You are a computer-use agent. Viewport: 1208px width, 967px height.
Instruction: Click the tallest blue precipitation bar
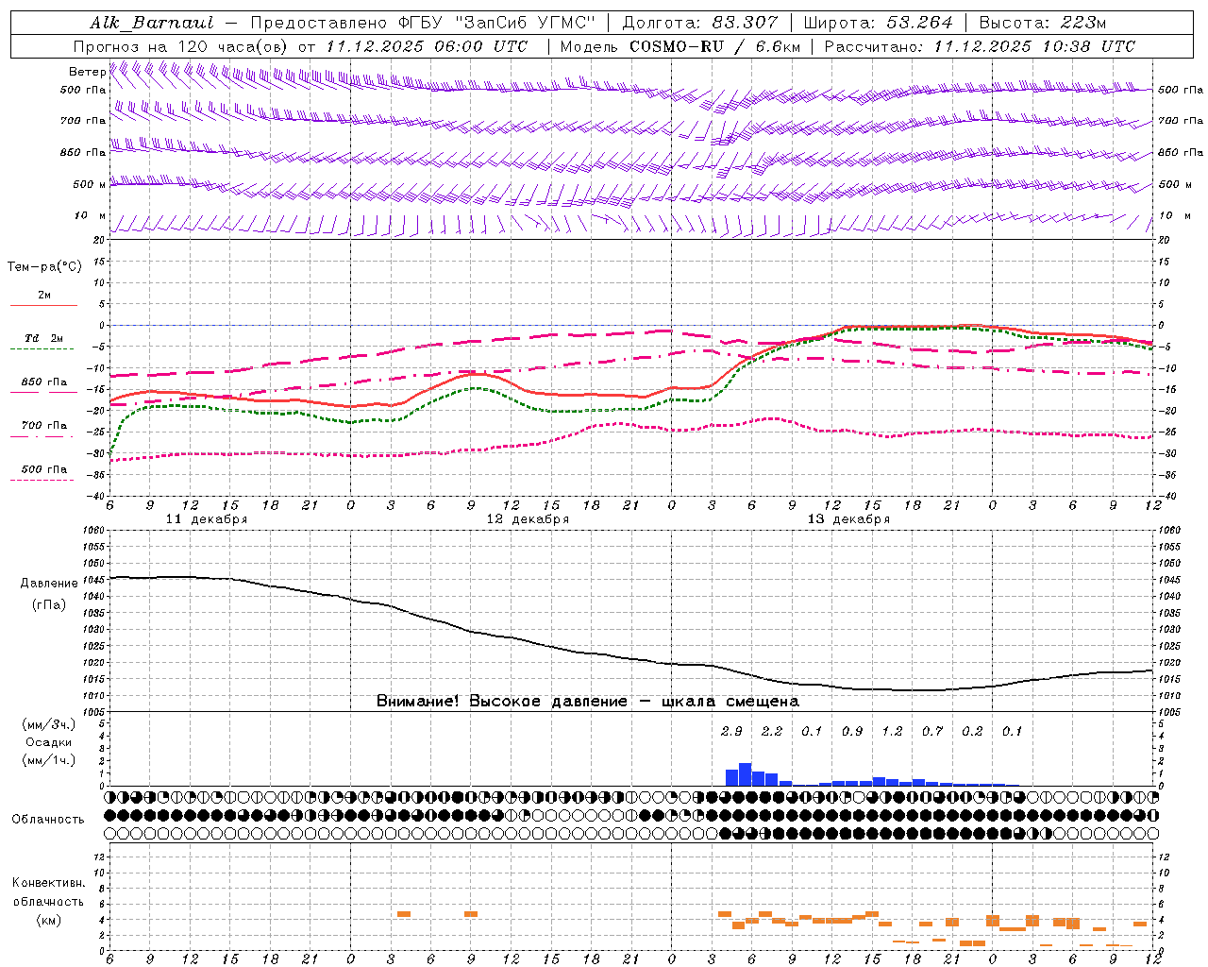pyautogui.click(x=745, y=774)
